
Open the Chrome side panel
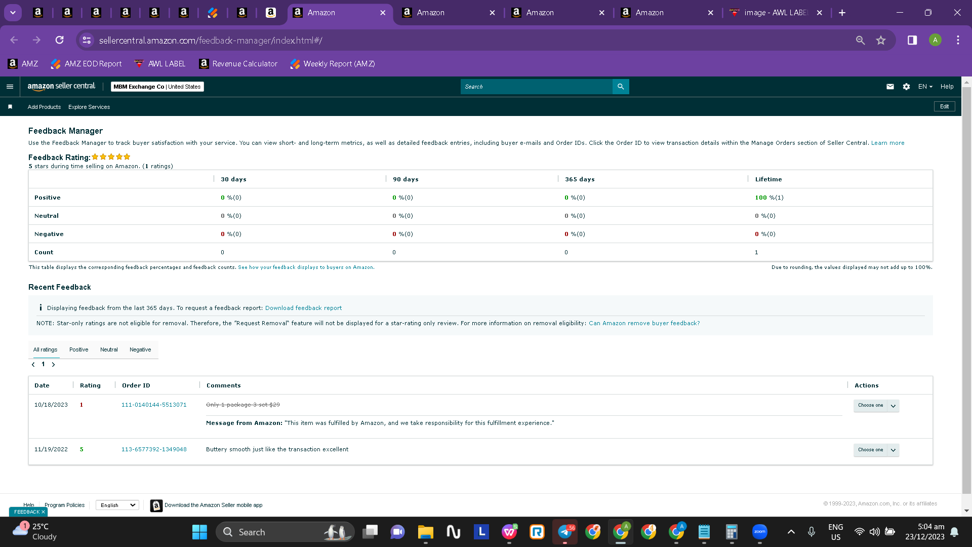tap(912, 40)
